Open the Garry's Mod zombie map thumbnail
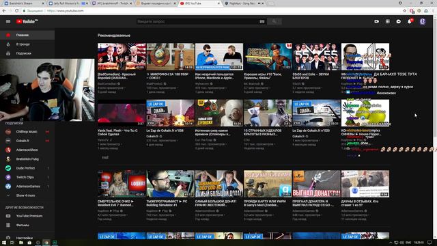The height and width of the screenshot is (246, 437). point(268,184)
